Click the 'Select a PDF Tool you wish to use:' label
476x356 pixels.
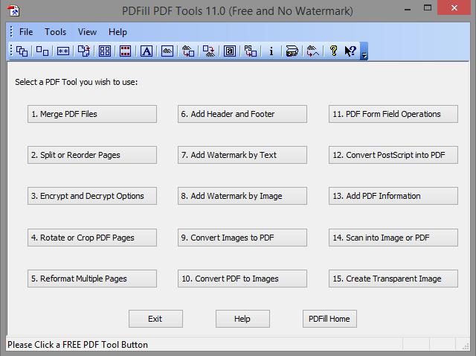coord(77,82)
